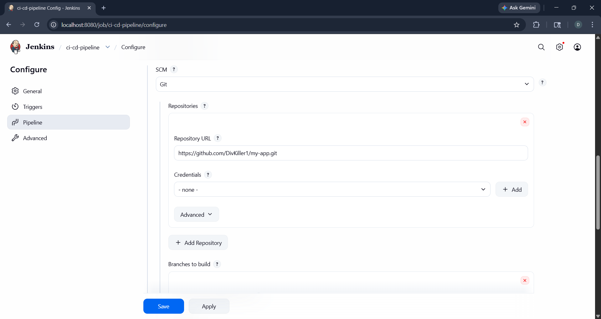Image resolution: width=601 pixels, height=319 pixels.
Task: Open the user account icon in header
Action: click(x=578, y=47)
